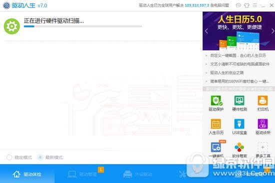Select the 稳定模式 stable mode radio
Image resolution: width=275 pixels, height=183 pixels.
coord(9,158)
